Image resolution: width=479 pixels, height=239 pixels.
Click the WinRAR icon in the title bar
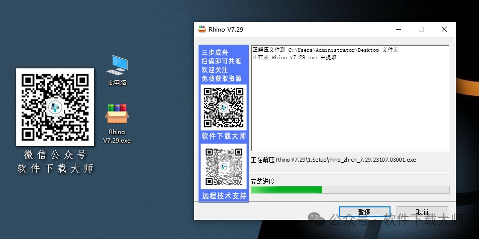pos(202,29)
